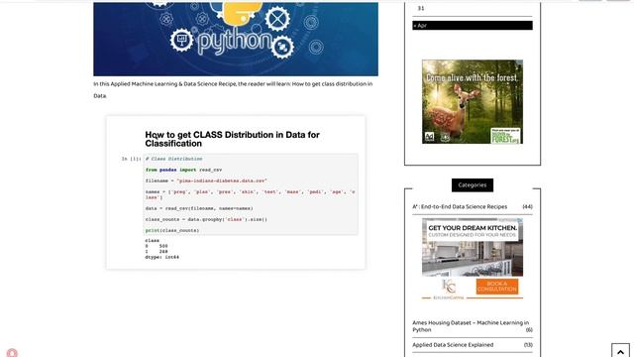Screen dimensions: 634x357
Task: Click the Book a Consultation button
Action: point(497,287)
